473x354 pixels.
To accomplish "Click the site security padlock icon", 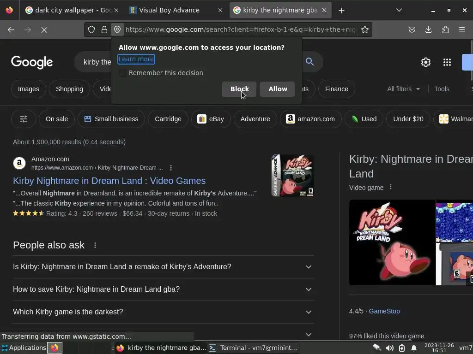I will click(104, 29).
